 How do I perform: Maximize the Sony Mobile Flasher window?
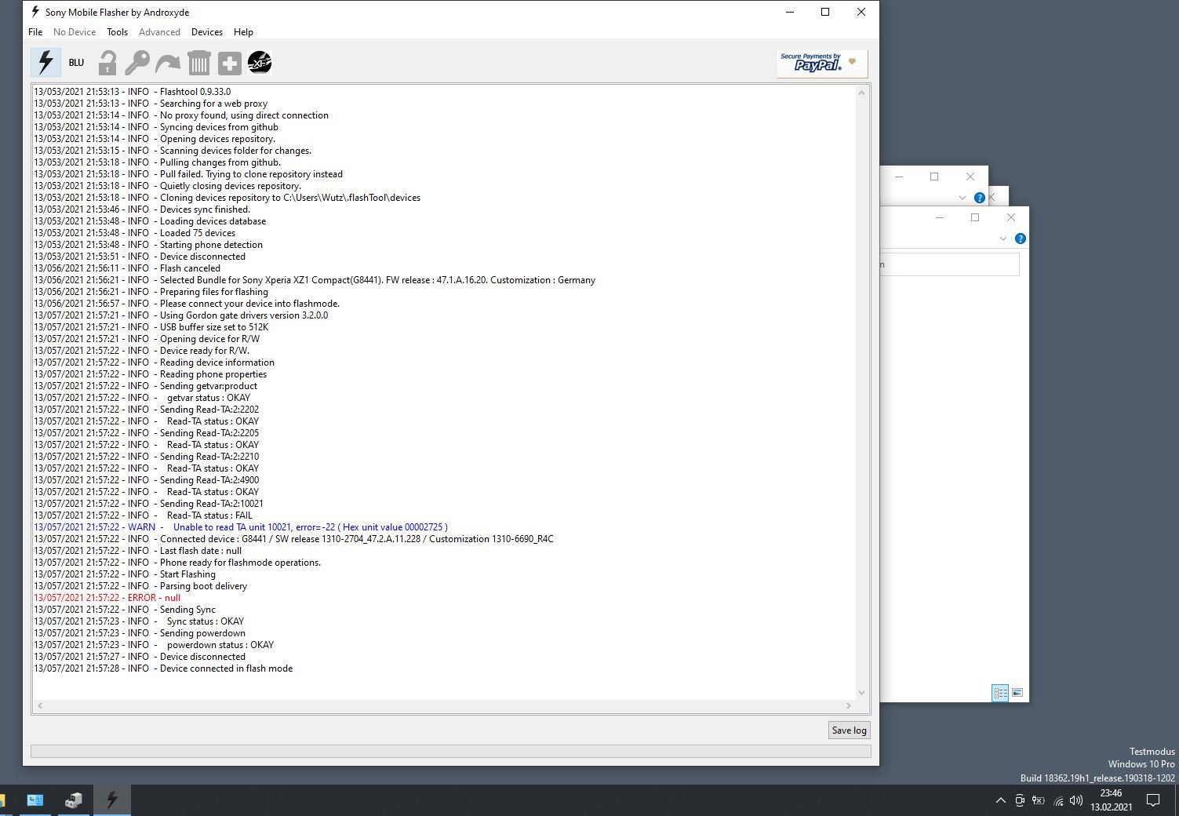825,12
